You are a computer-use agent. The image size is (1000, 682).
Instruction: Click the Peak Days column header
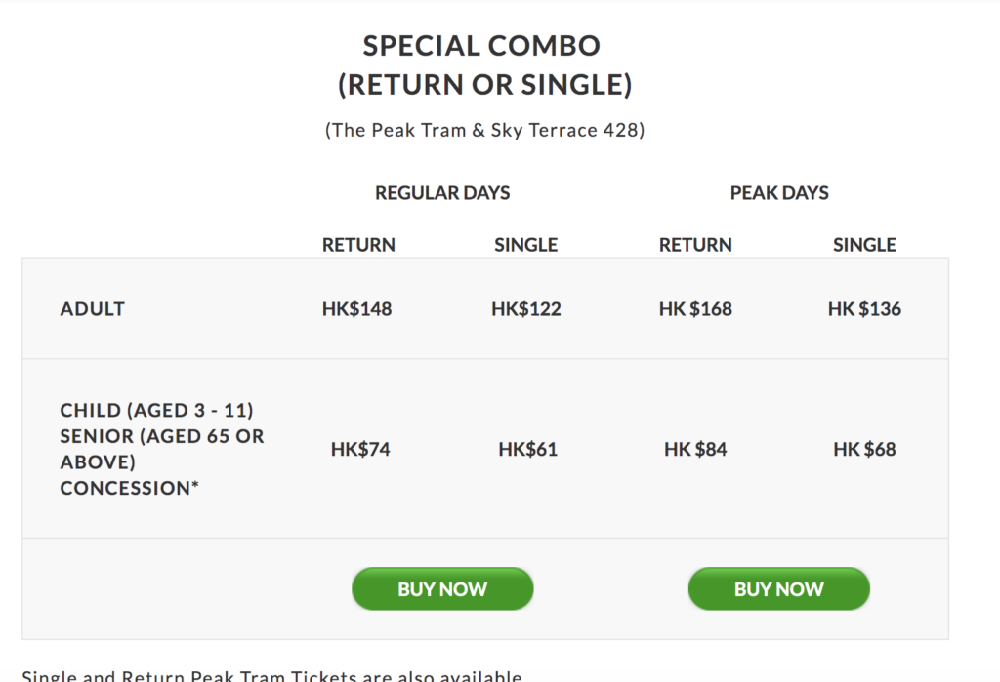tap(779, 192)
